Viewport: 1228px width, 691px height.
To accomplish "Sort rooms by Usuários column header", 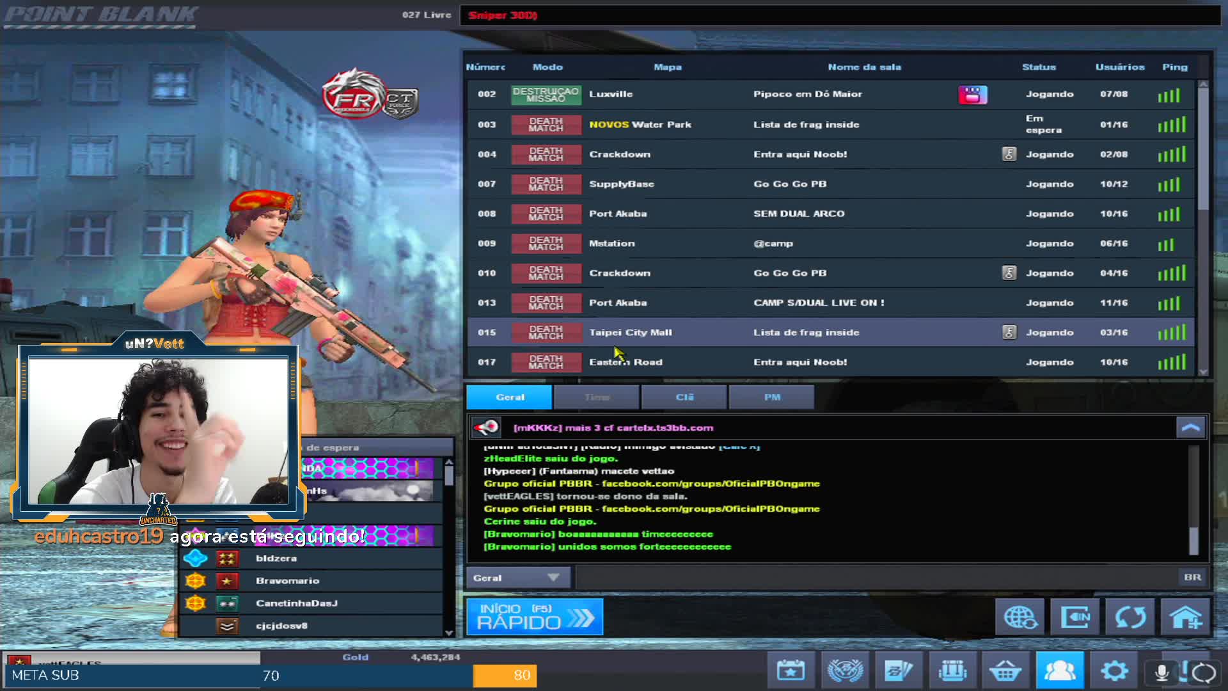I will tap(1120, 67).
